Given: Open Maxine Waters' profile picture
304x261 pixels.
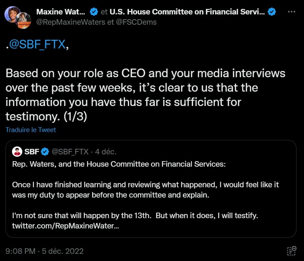Looking at the screenshot, I should (12, 14).
